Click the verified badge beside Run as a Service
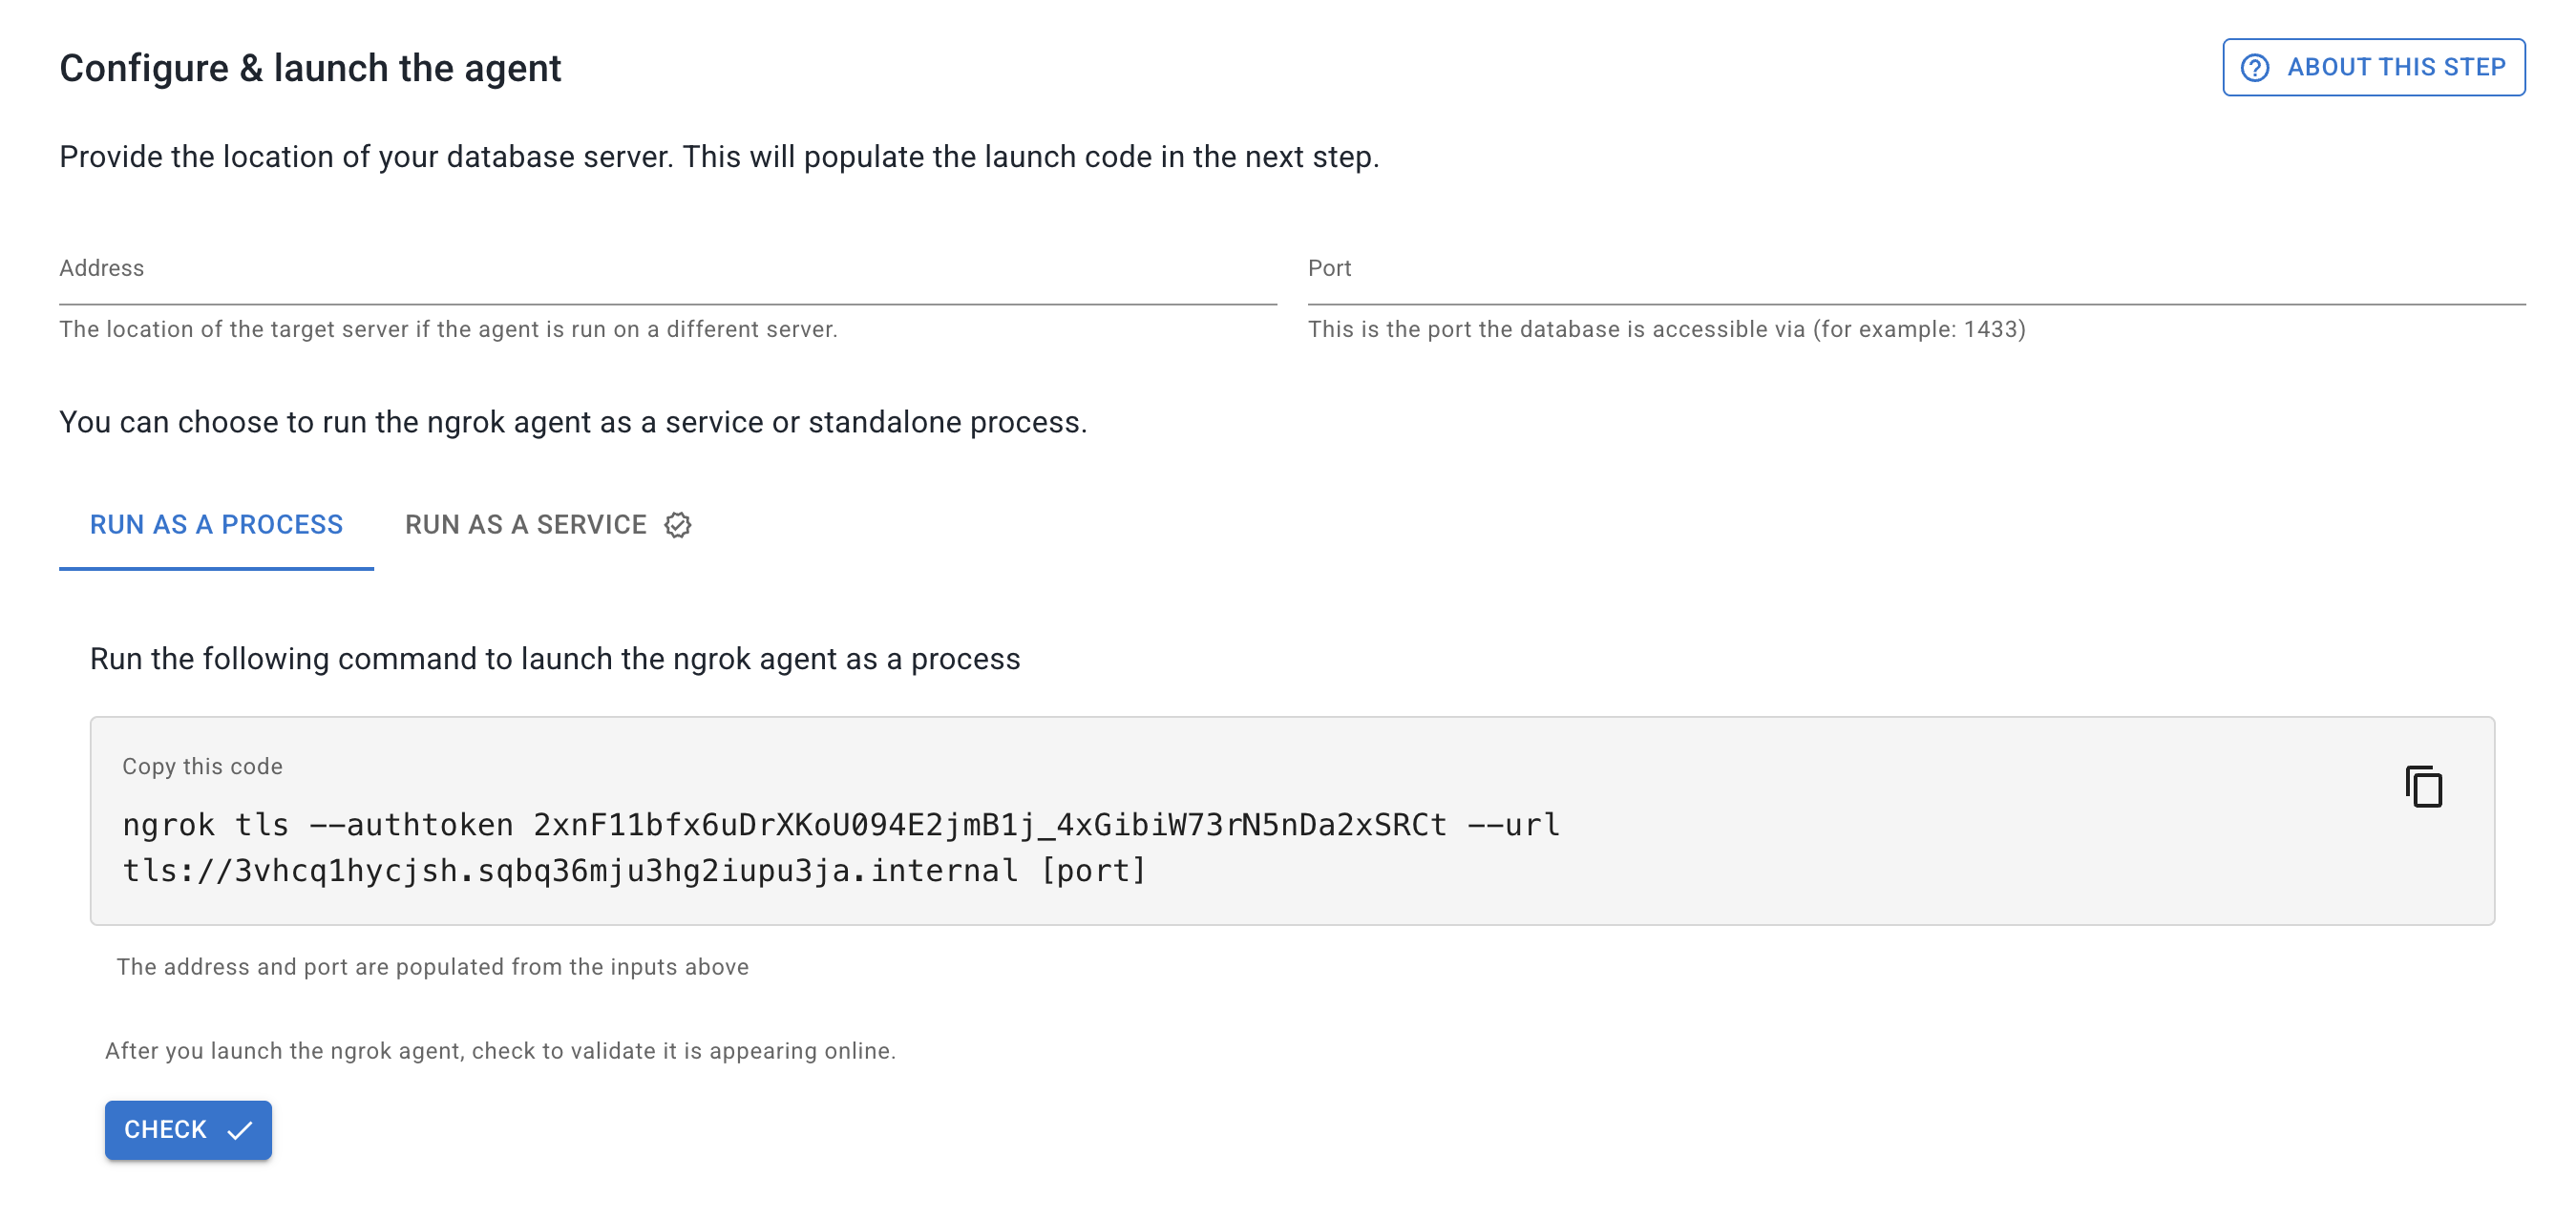 (x=678, y=525)
